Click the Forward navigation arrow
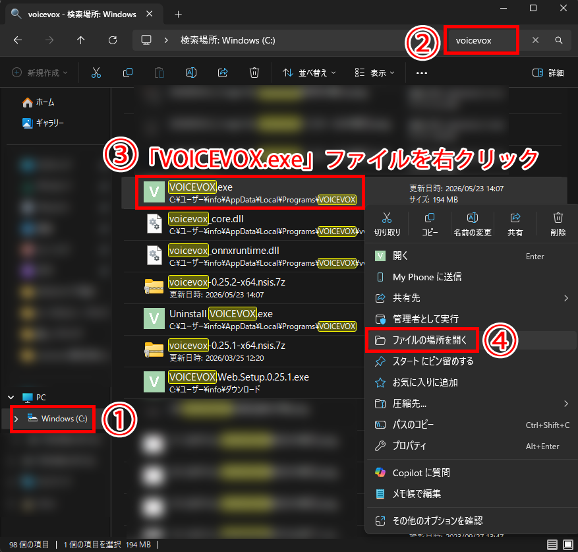This screenshot has height=552, width=578. coord(49,40)
